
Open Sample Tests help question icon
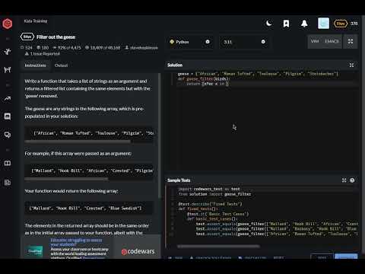(352, 180)
